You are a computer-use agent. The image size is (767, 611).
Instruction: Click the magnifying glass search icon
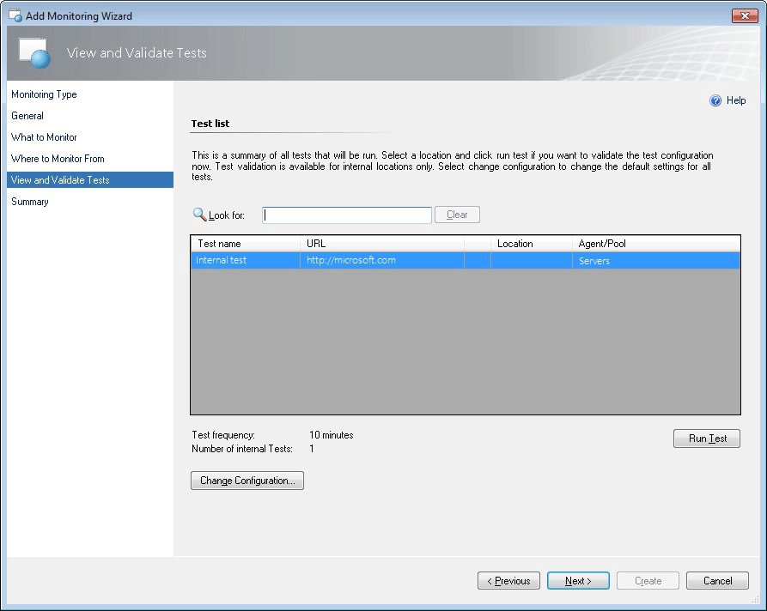(x=198, y=215)
